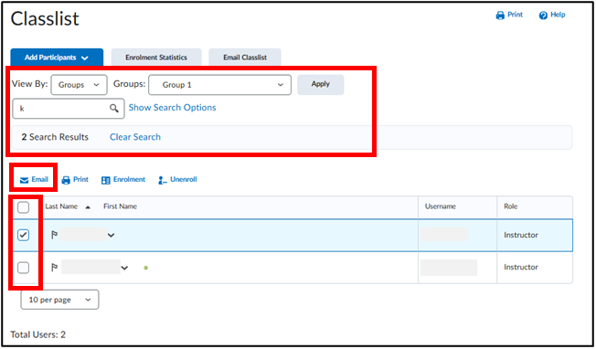The width and height of the screenshot is (596, 349).
Task: Click Clear Search link
Action: point(135,137)
